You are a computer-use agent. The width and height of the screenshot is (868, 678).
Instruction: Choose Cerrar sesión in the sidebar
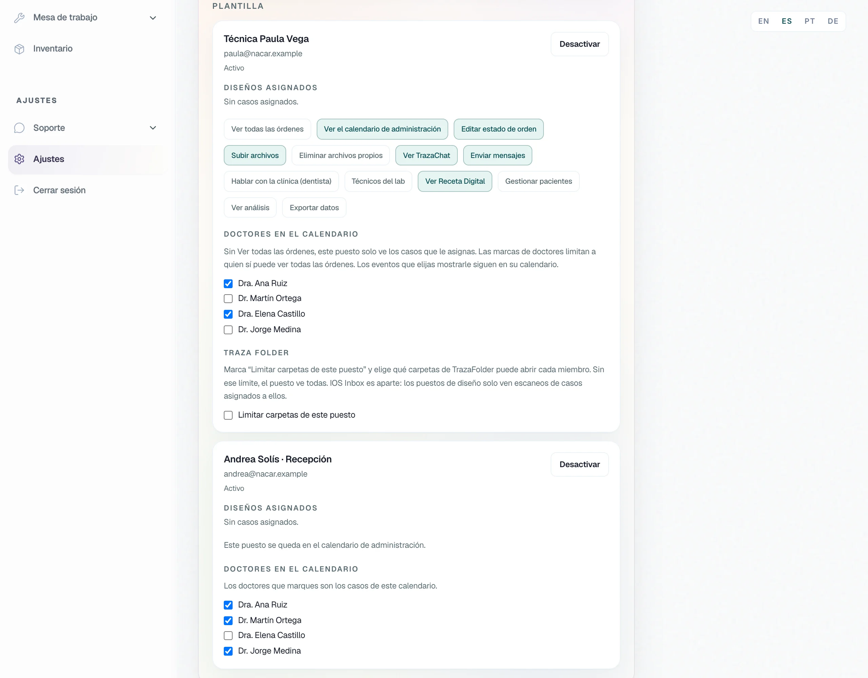tap(87, 191)
